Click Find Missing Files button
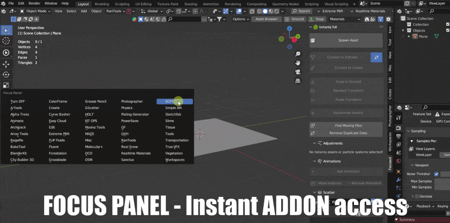The image size is (450, 223). click(346, 126)
